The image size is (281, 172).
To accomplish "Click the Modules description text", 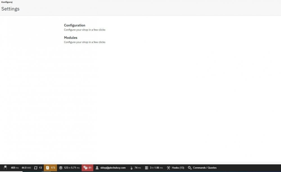I will 85,42.
